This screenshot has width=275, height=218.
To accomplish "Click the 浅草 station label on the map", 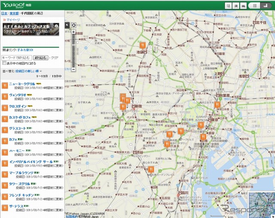I will (x=244, y=76).
